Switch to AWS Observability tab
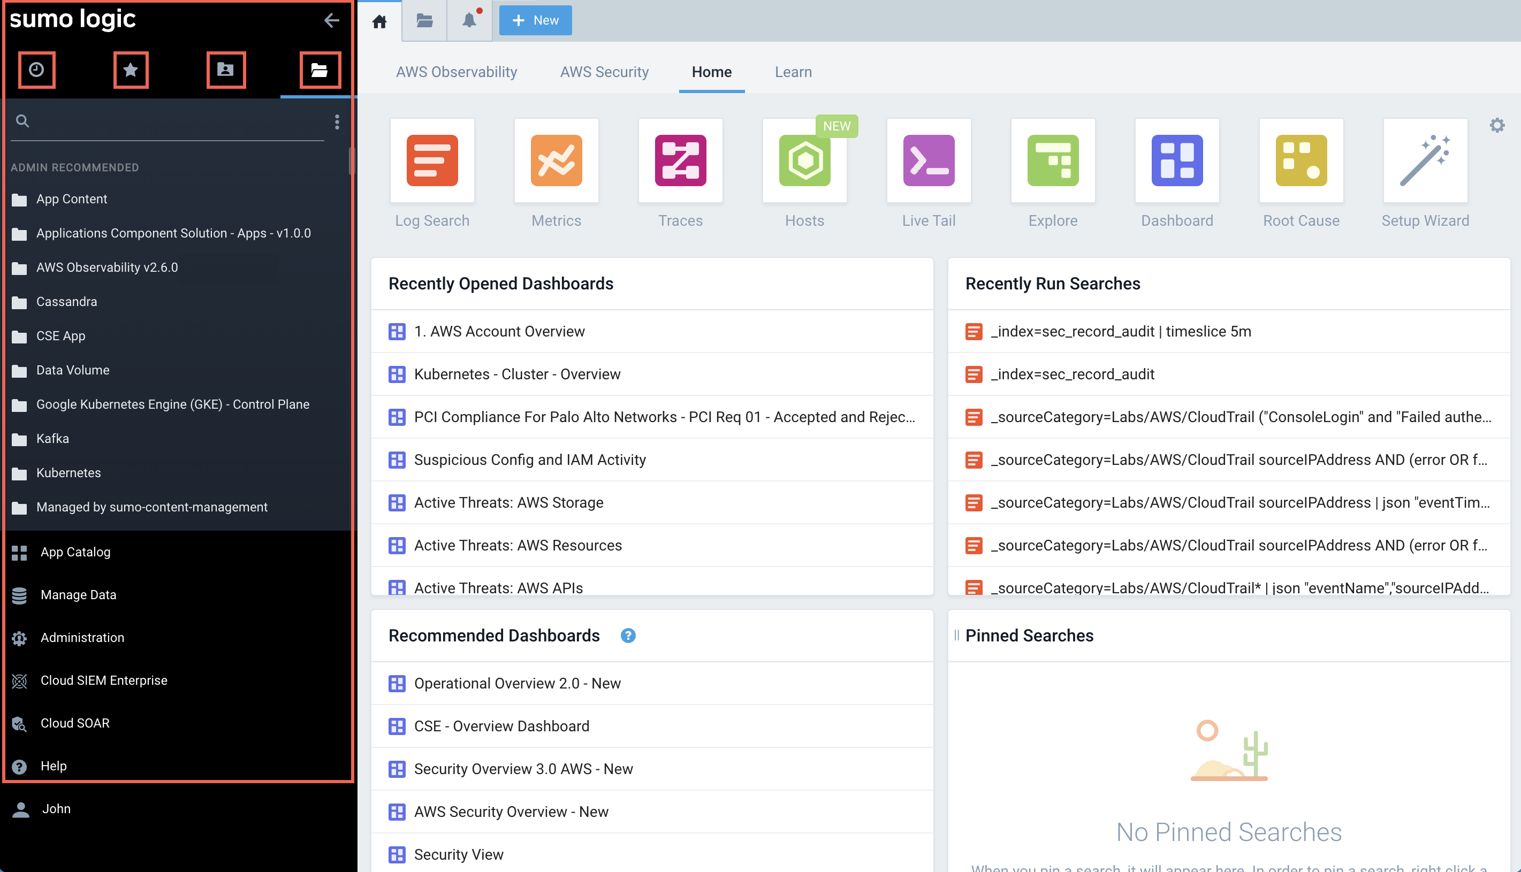Image resolution: width=1521 pixels, height=872 pixels. coord(457,72)
